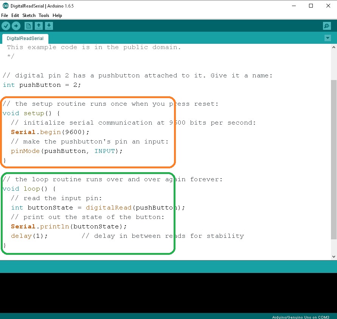
Task: Create a new sketch with New icon
Action: (x=28, y=26)
